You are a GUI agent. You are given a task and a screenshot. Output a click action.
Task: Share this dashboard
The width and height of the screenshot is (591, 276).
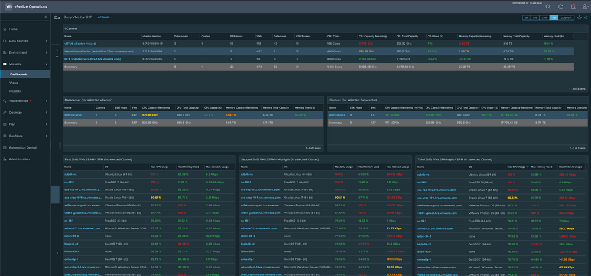click(585, 18)
